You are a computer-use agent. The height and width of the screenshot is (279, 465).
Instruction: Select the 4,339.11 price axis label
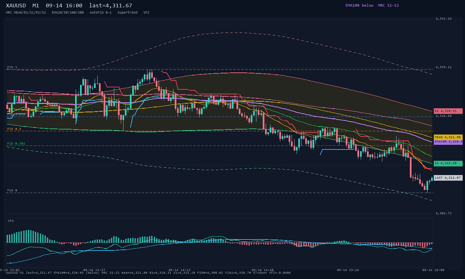tap(444, 67)
